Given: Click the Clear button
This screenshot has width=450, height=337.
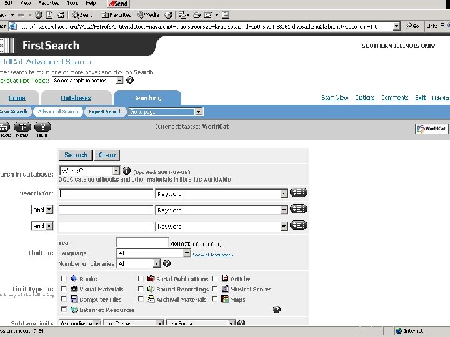Looking at the screenshot, I should click(107, 155).
